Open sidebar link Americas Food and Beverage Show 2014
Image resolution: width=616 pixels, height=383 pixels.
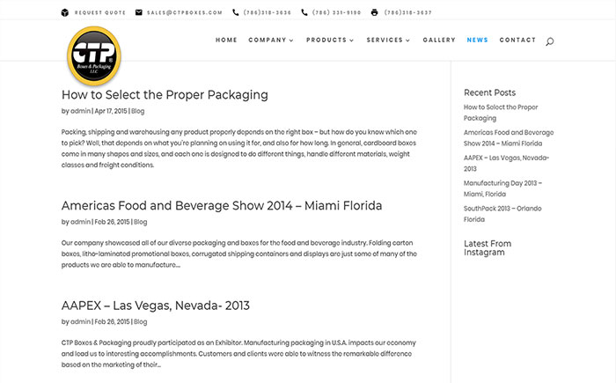[509, 138]
